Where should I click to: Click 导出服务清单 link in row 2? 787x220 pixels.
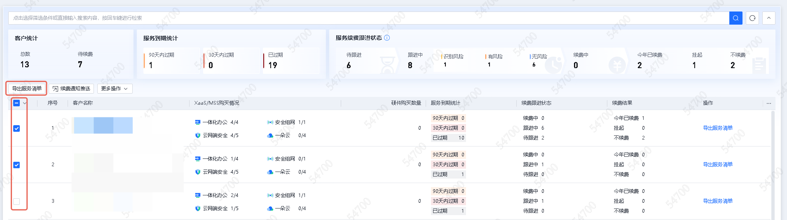click(717, 165)
